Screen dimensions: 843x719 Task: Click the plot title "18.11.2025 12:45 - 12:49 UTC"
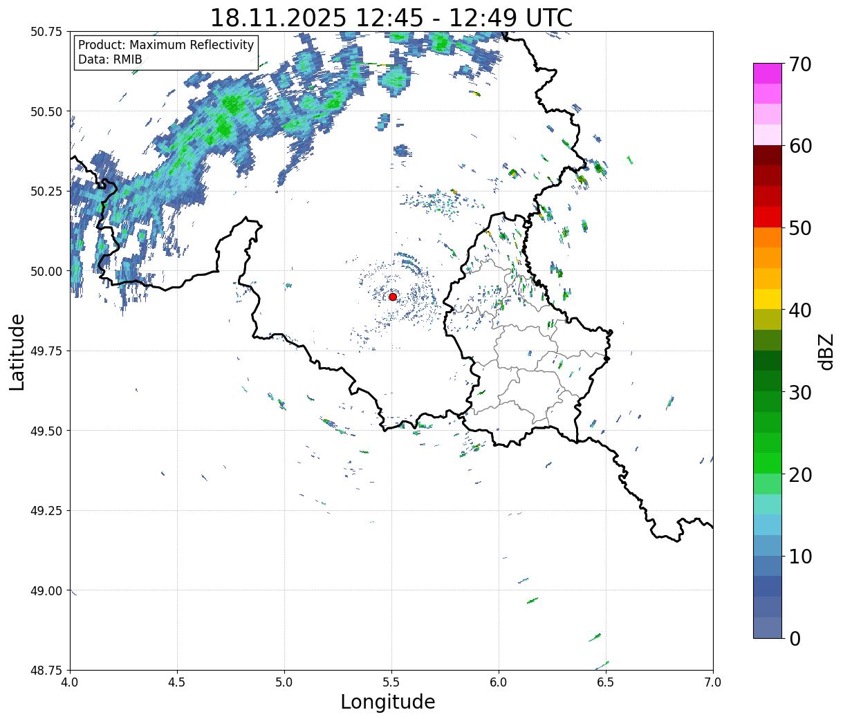point(391,17)
